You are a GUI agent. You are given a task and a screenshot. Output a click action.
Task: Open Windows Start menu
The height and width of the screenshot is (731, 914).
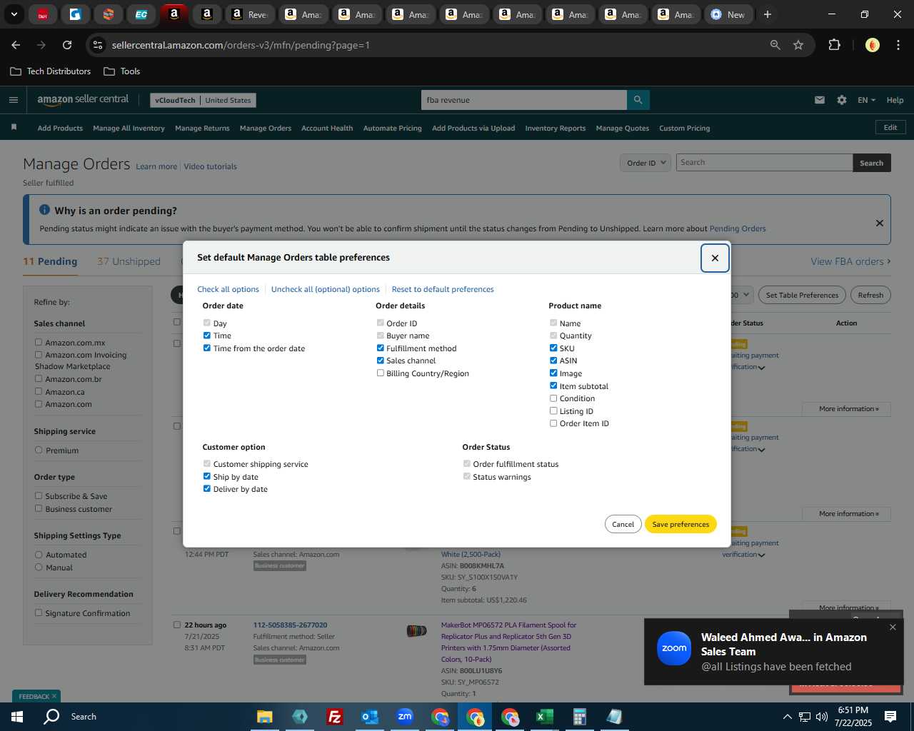click(x=17, y=716)
